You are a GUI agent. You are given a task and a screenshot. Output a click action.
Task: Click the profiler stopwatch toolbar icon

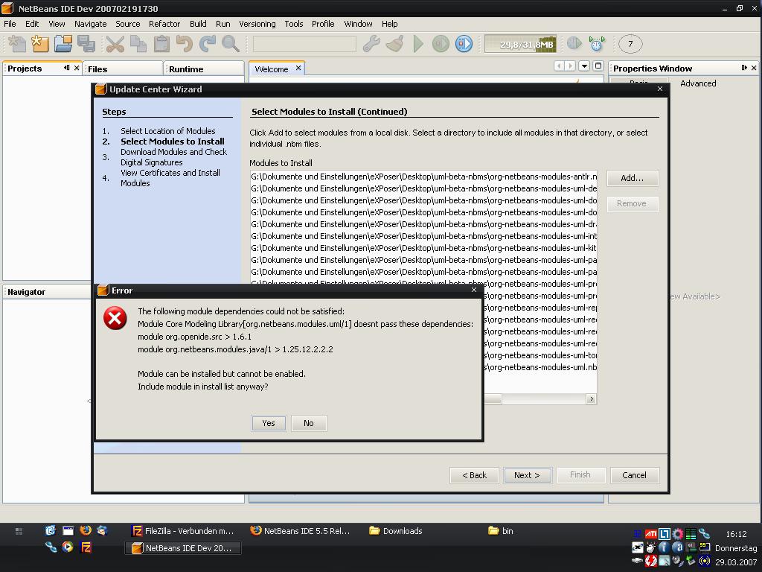597,44
